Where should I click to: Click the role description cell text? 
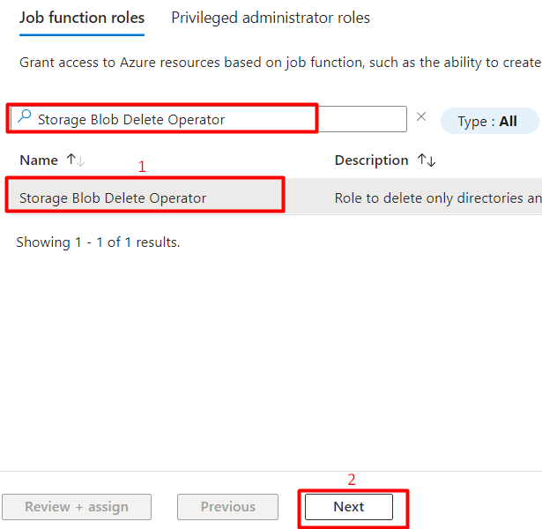[438, 198]
